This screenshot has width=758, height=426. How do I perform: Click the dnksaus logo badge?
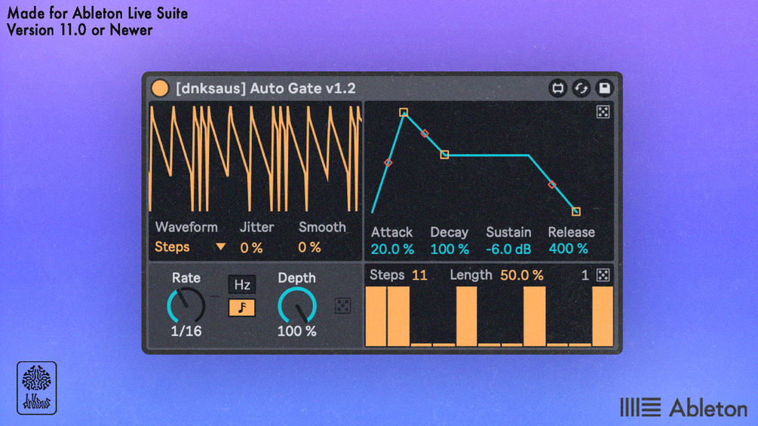click(37, 388)
